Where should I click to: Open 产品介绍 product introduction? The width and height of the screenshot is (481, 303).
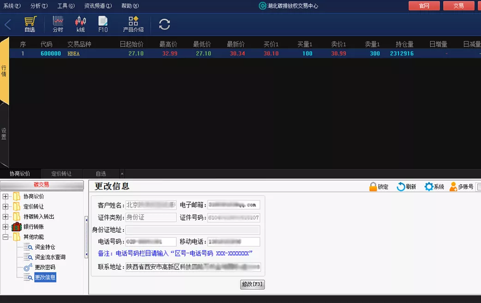(x=133, y=24)
